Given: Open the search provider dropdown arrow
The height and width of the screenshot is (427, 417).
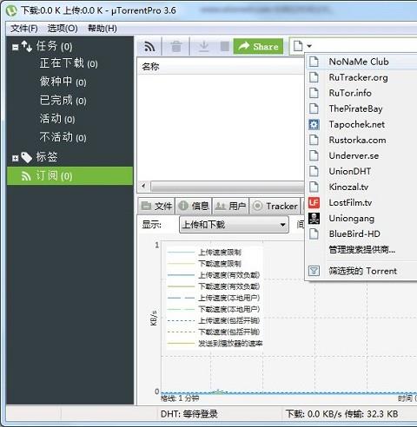Looking at the screenshot, I should 309,46.
